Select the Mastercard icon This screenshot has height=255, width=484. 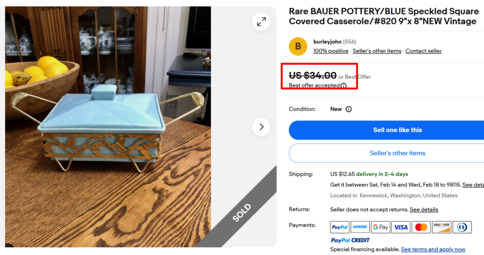click(421, 227)
